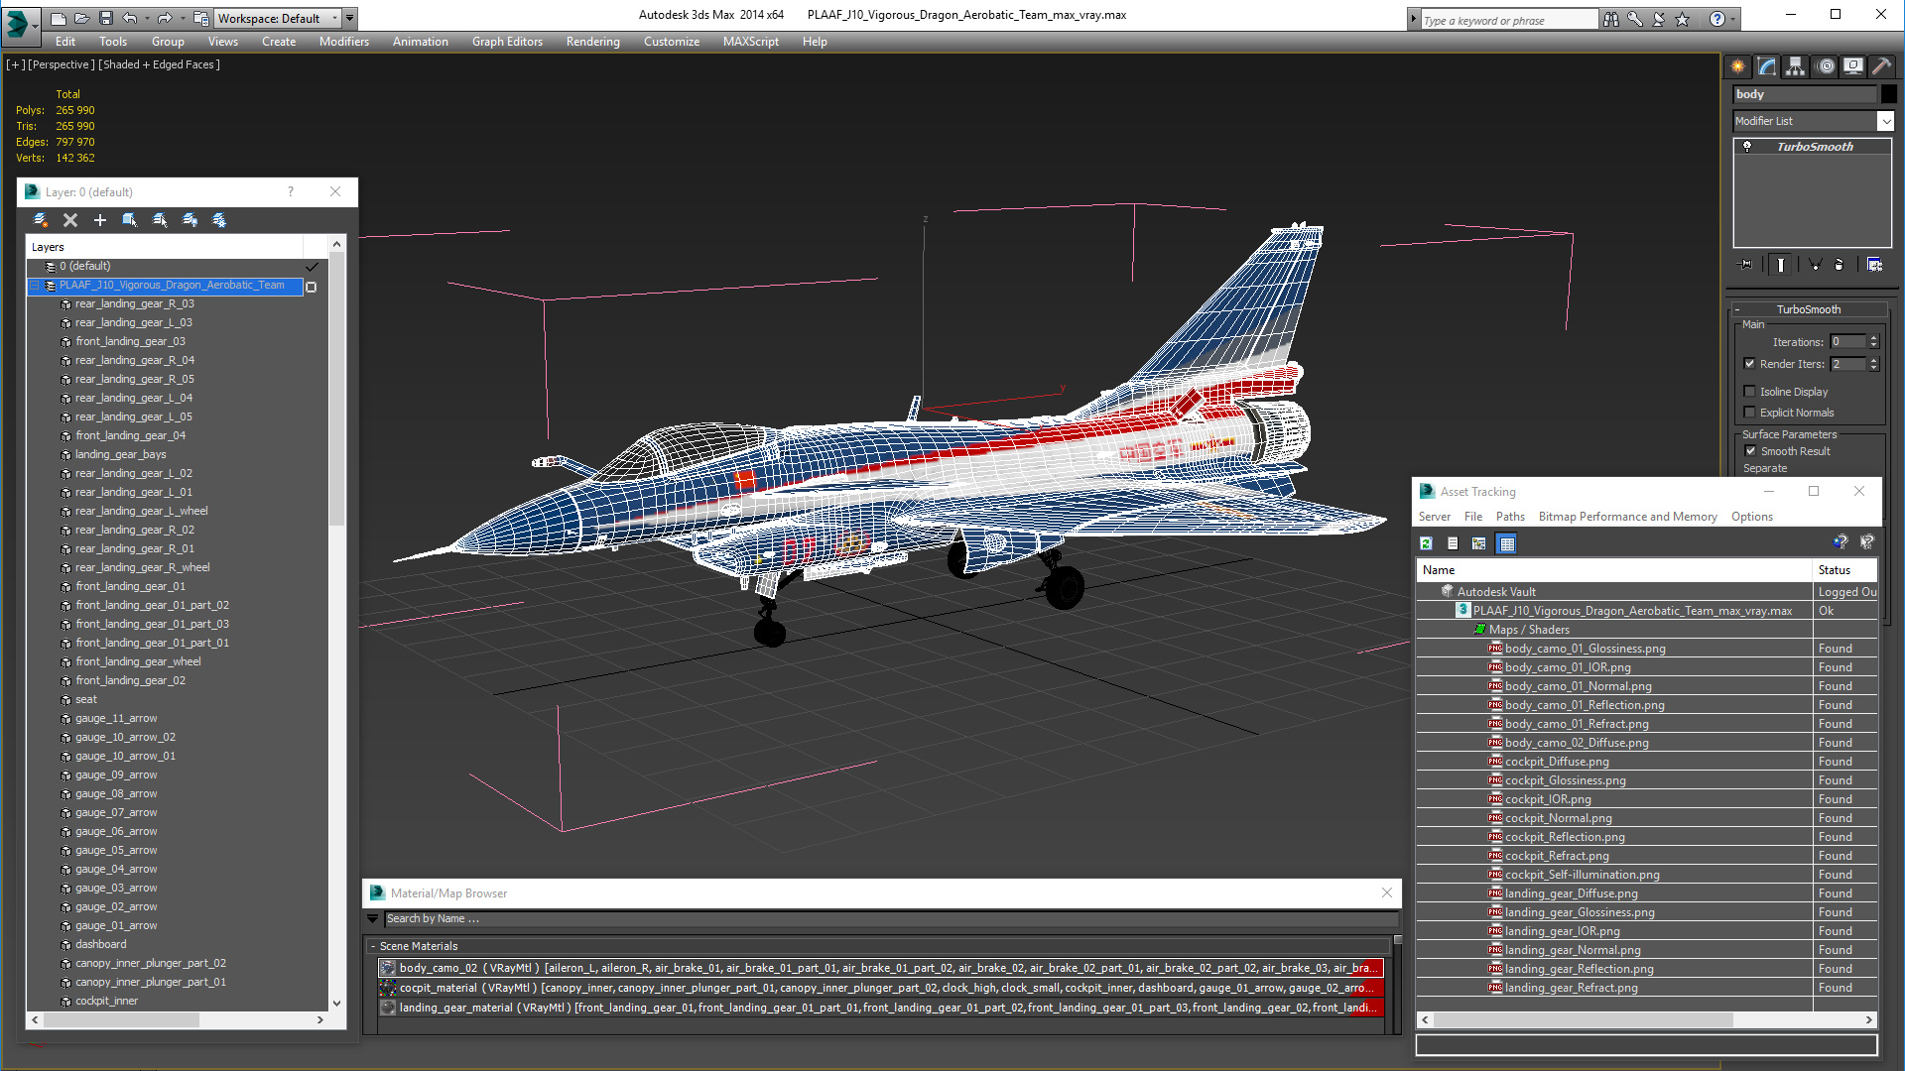
Task: Open the Motion command panel tab
Action: (x=1826, y=66)
